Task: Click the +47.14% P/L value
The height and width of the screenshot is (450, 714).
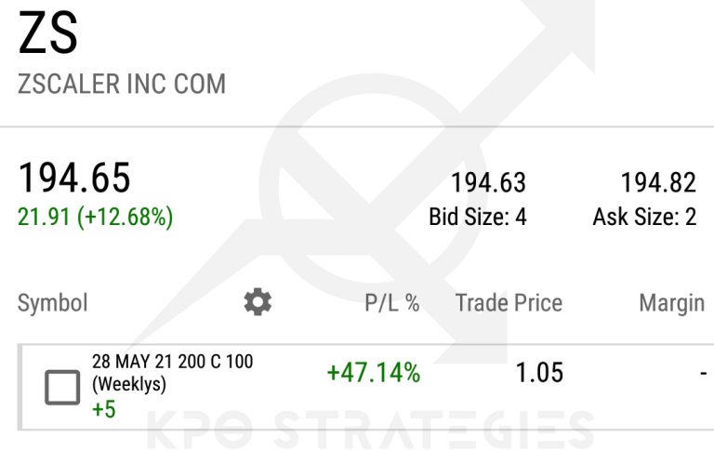Action: (x=373, y=373)
